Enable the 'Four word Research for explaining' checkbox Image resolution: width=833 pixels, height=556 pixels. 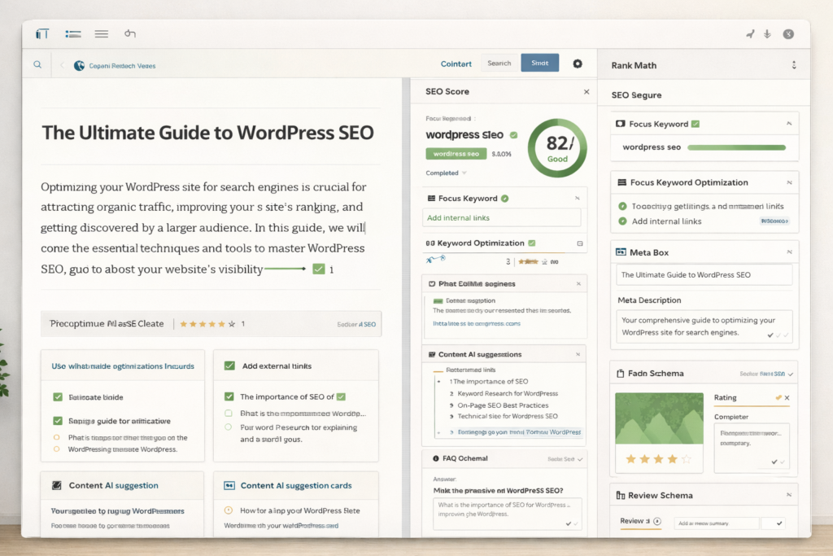[229, 427]
